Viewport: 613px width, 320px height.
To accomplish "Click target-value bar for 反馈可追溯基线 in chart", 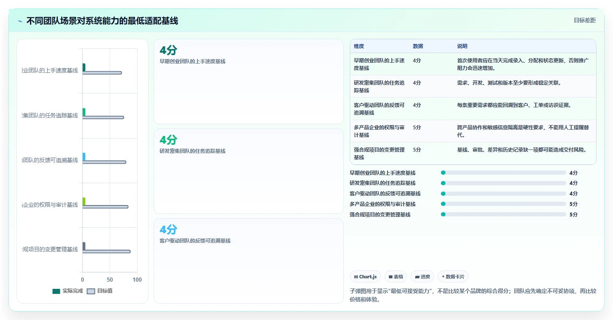I will tap(104, 162).
